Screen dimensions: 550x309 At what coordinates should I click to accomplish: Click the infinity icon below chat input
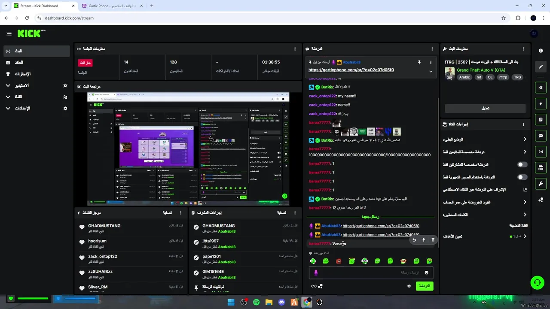[x=314, y=286]
